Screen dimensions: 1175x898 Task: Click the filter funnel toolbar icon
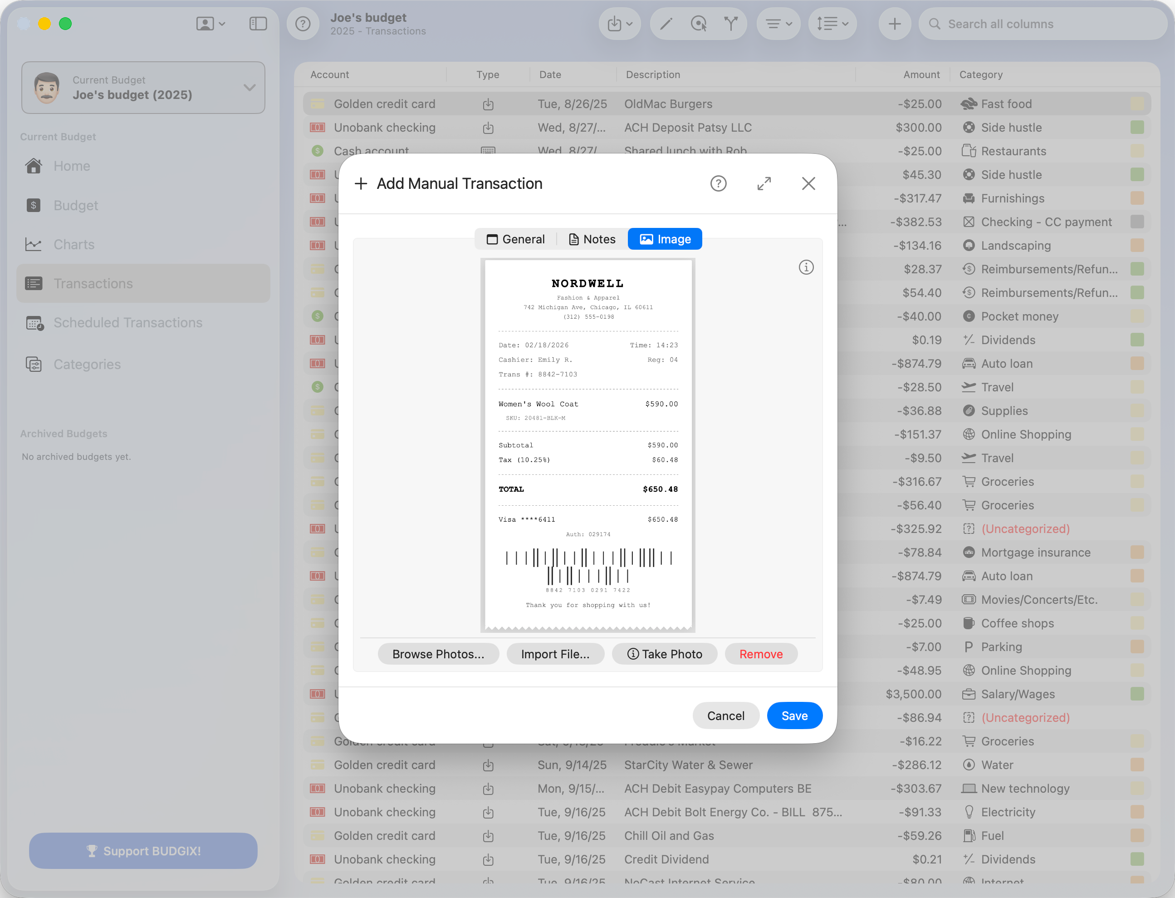tap(731, 24)
